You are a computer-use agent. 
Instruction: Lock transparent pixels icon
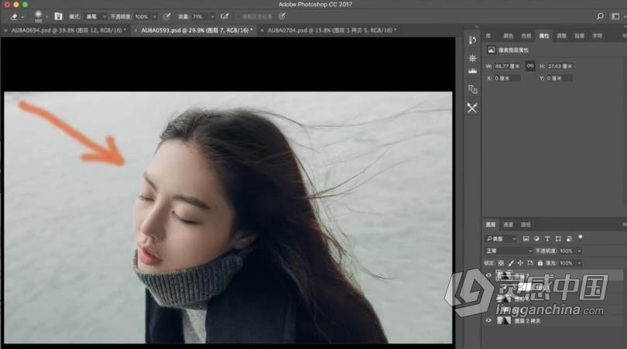pyautogui.click(x=501, y=263)
